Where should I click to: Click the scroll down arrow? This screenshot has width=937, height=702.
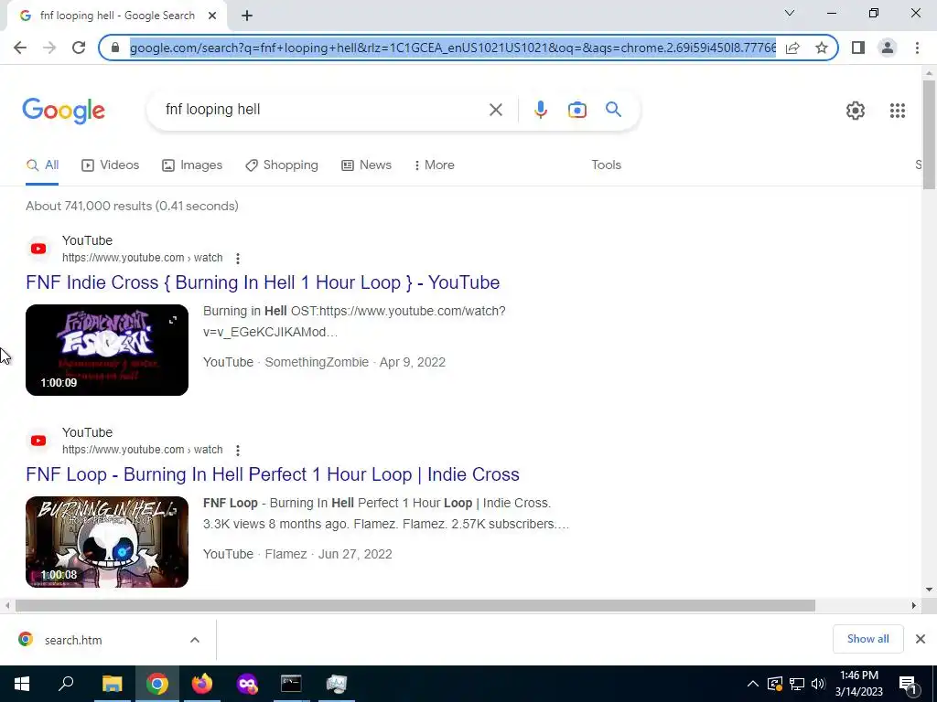point(929,590)
